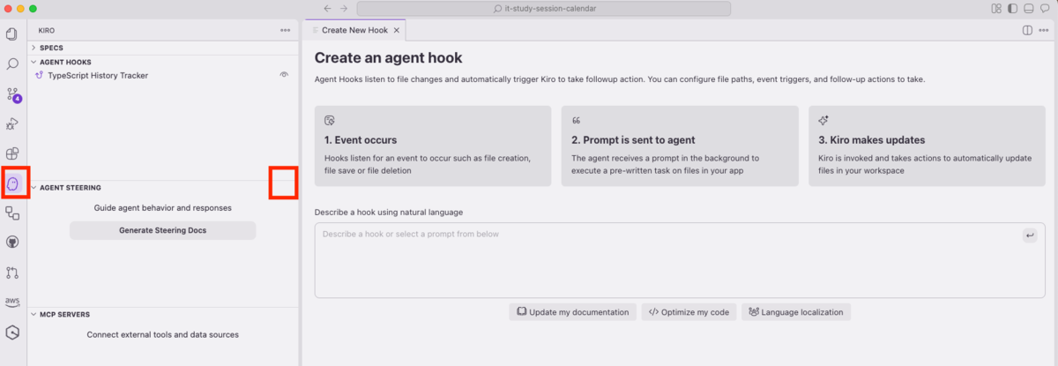
Task: Collapse the MCP SERVERS section
Action: tap(164, 314)
